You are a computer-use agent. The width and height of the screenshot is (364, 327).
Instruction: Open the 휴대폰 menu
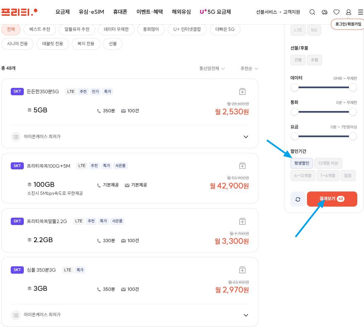(120, 12)
